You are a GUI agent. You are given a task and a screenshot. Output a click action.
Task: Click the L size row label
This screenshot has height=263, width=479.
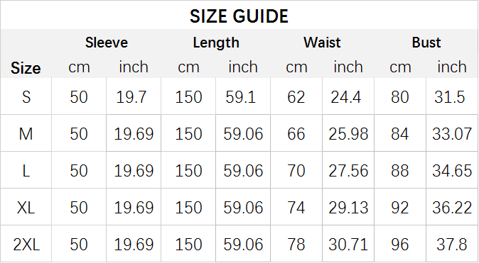click(26, 171)
